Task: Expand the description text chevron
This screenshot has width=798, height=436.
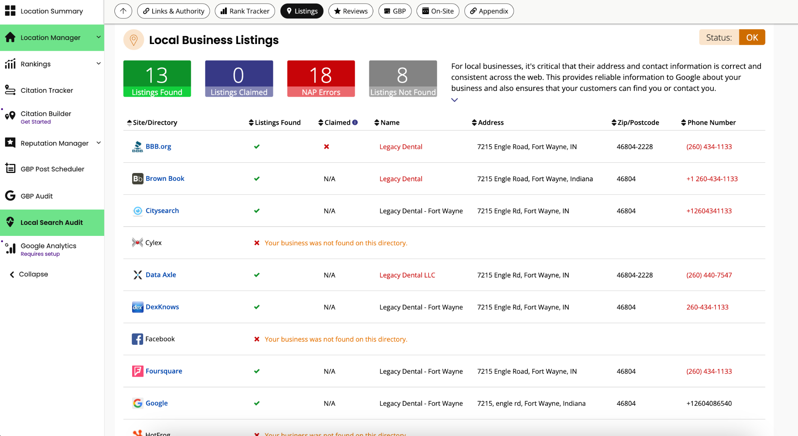Action: pos(454,100)
